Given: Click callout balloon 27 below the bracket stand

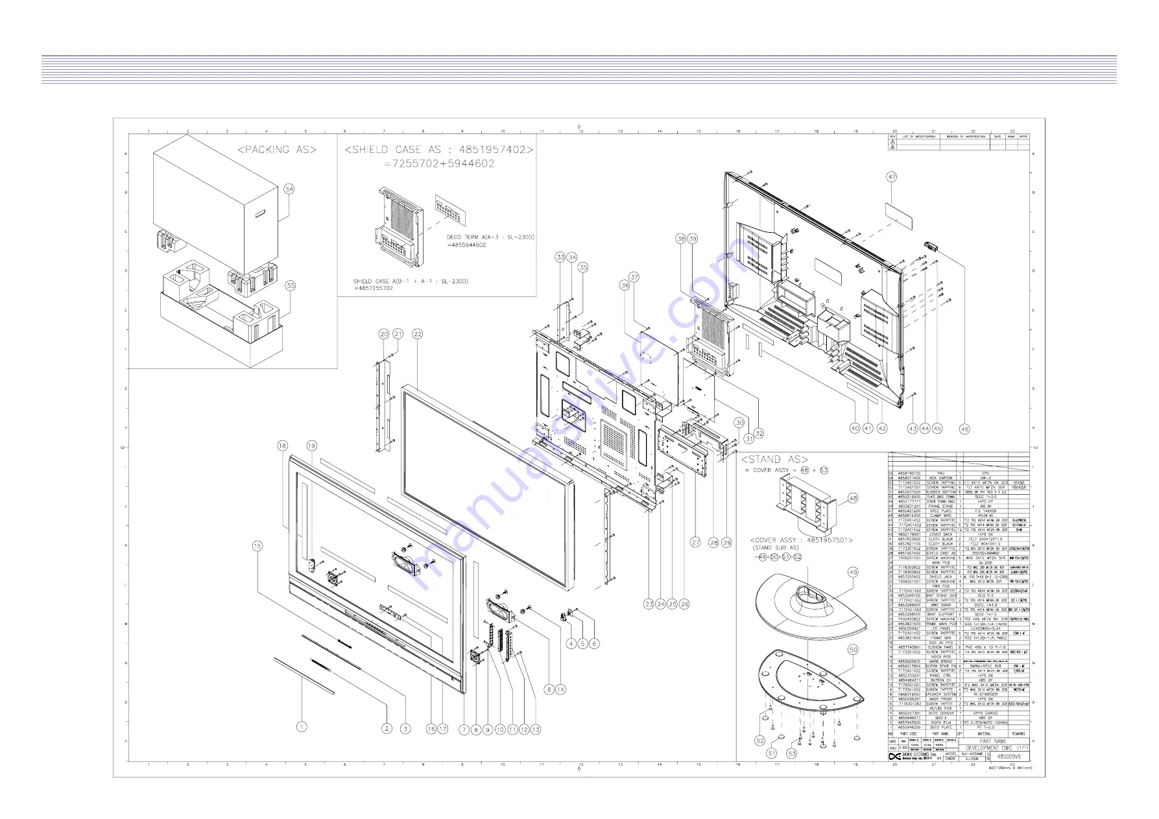Looking at the screenshot, I should click(695, 542).
